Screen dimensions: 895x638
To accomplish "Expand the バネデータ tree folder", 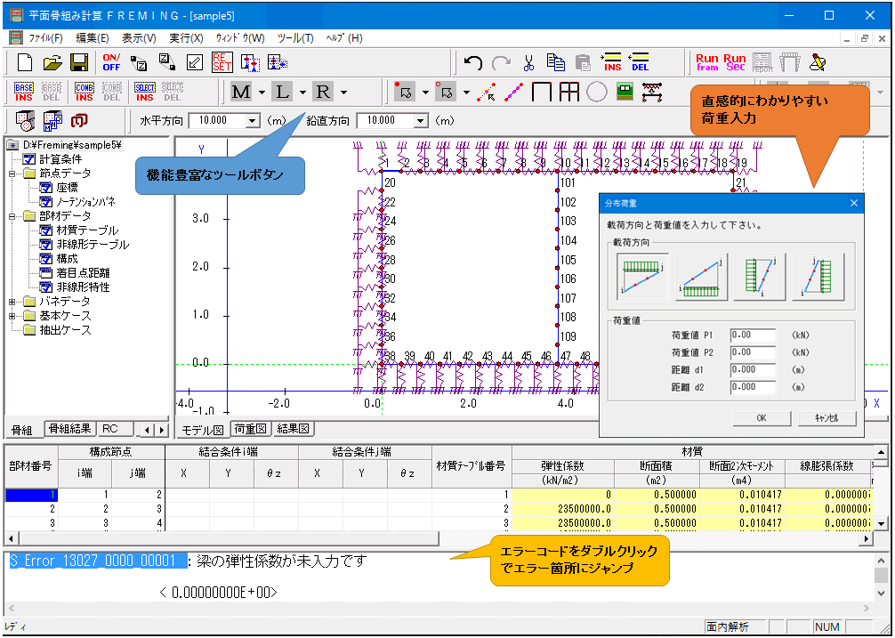I will (12, 302).
